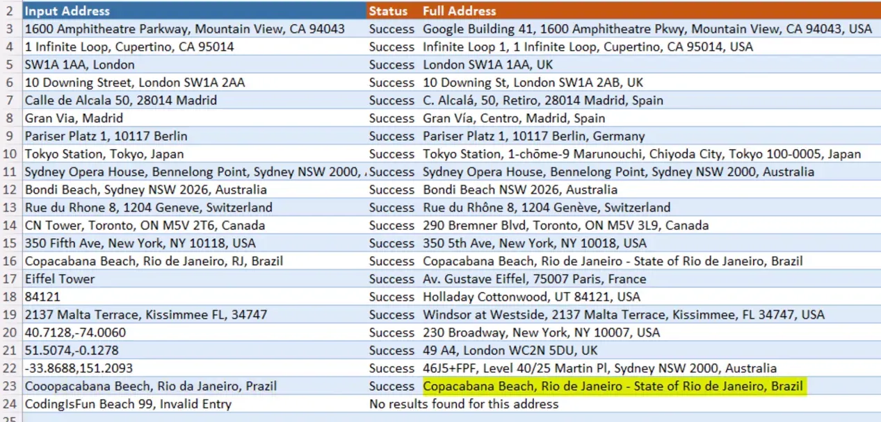
Task: Select the "Eiffel Tower" input cell
Action: [x=59, y=278]
